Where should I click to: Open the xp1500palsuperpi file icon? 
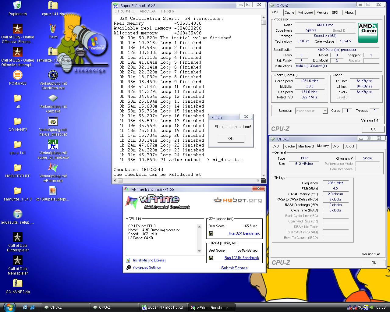53,191
